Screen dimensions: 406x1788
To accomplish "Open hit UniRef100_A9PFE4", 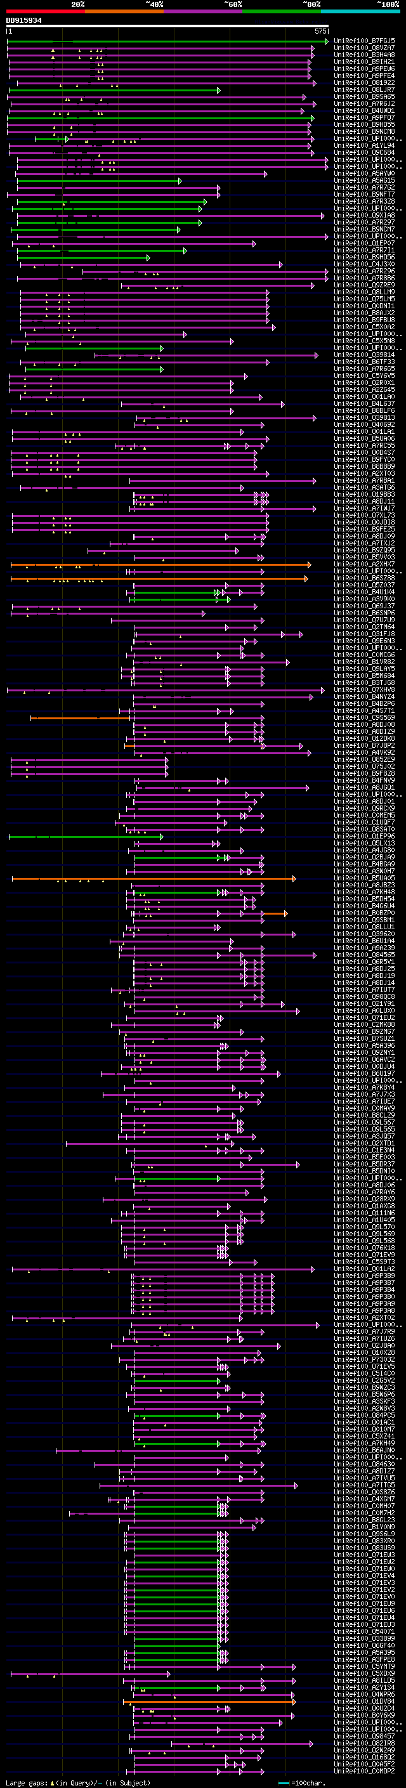I will pos(364,75).
